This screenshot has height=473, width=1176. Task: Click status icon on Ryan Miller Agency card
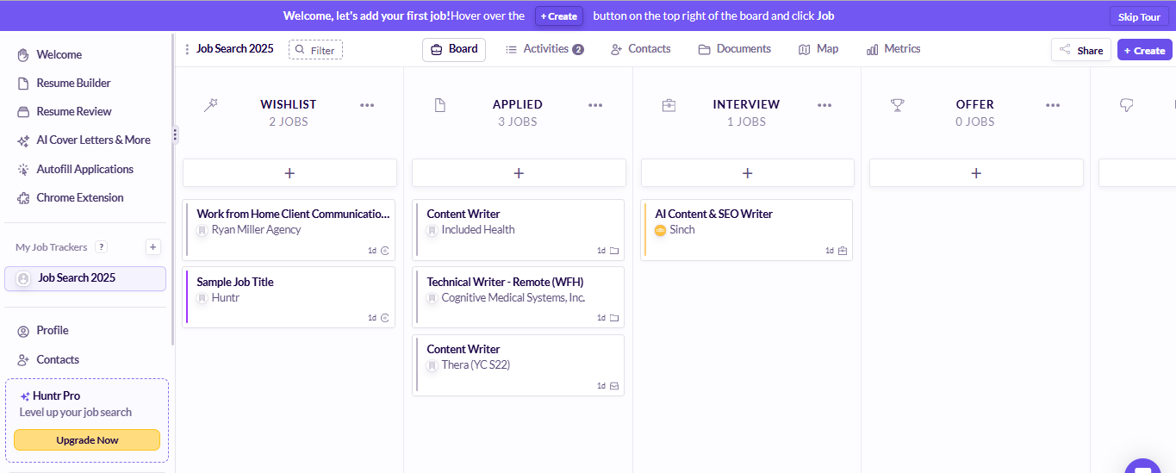click(x=385, y=251)
